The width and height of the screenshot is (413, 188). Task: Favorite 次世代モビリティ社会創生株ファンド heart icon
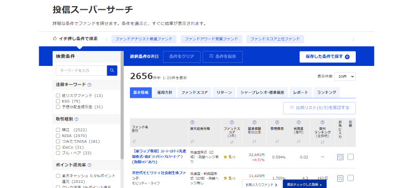[340, 178]
